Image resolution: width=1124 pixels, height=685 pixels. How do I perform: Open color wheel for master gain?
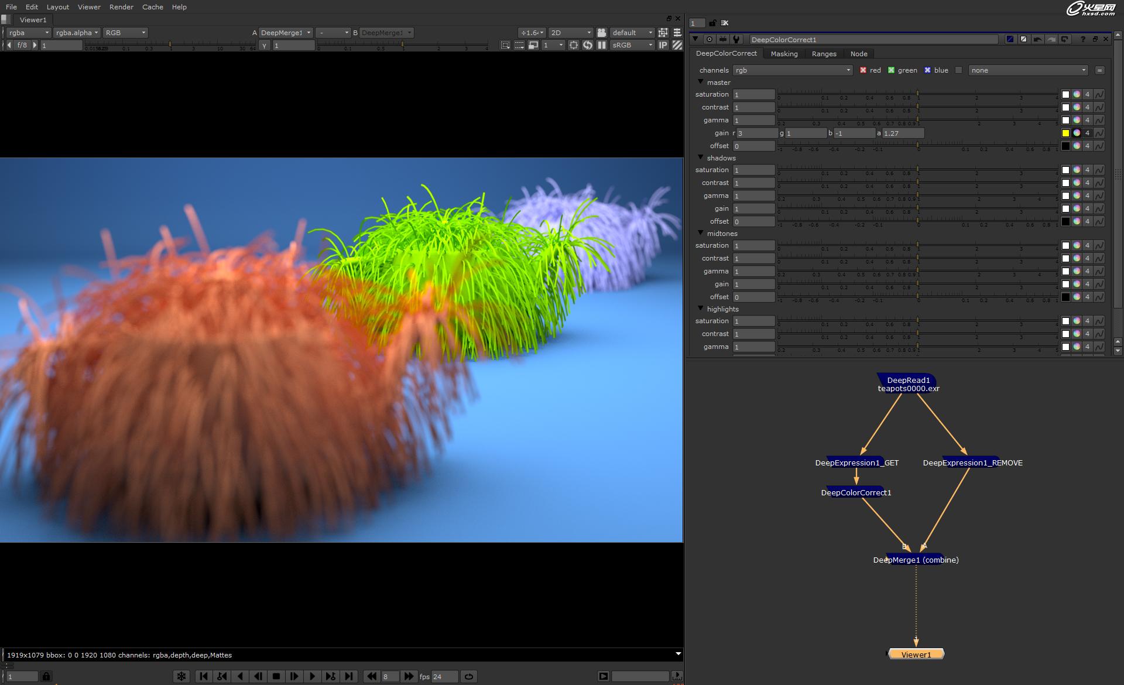1077,133
